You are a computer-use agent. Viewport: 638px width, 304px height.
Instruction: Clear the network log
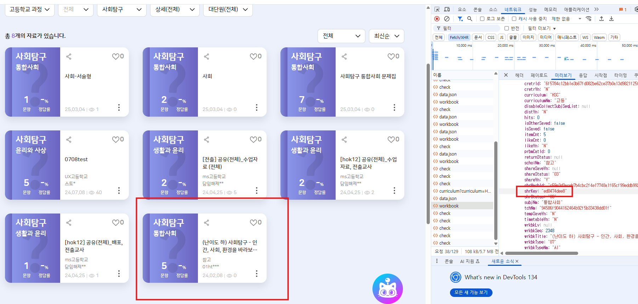coord(447,19)
